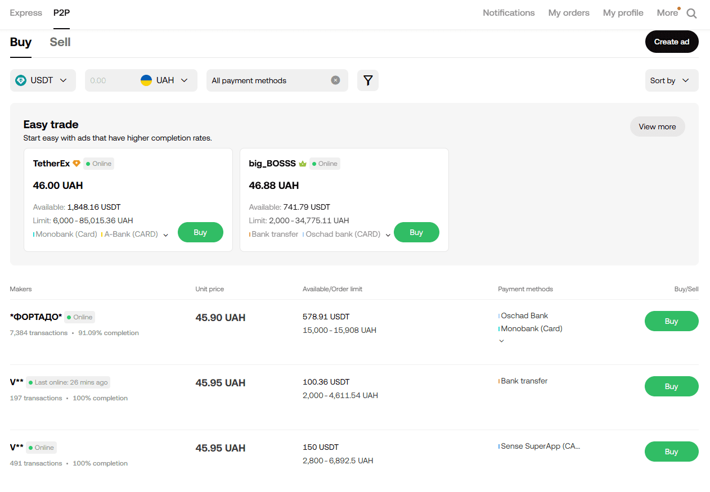Screen dimensions: 710x492
Task: Buy from V** with 197 transactions
Action: [672, 386]
